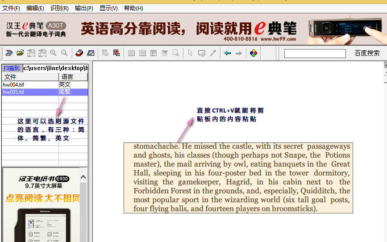Open the 输出(P) menu
Viewport: 387px width, 242px height.
[x=84, y=8]
